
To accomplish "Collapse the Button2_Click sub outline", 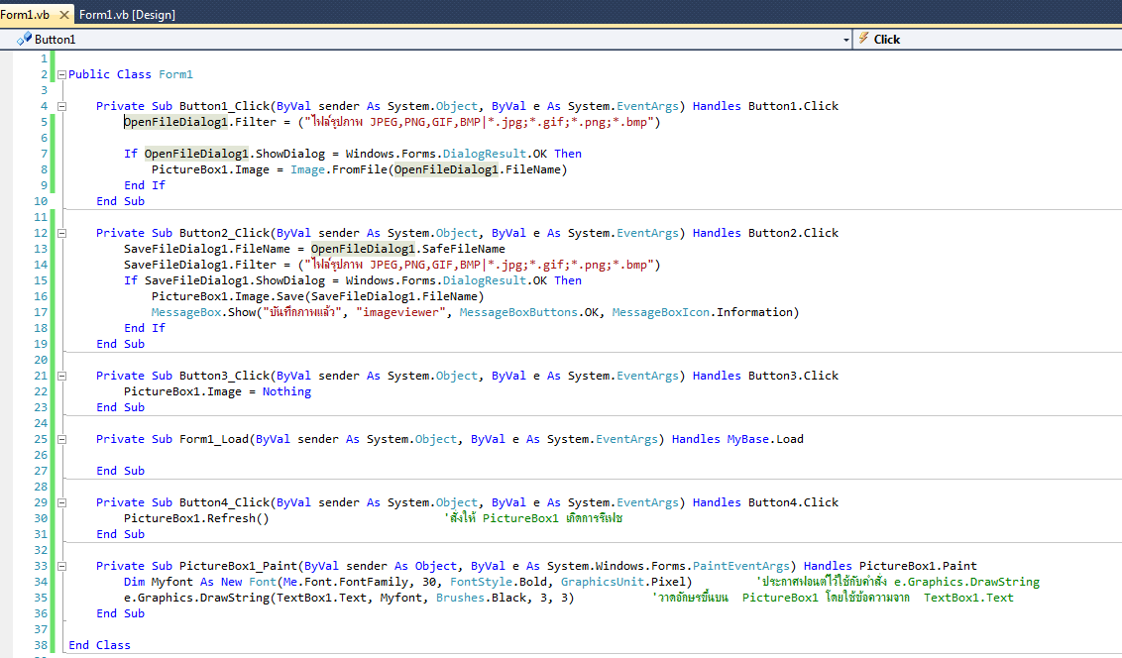I will pyautogui.click(x=61, y=233).
